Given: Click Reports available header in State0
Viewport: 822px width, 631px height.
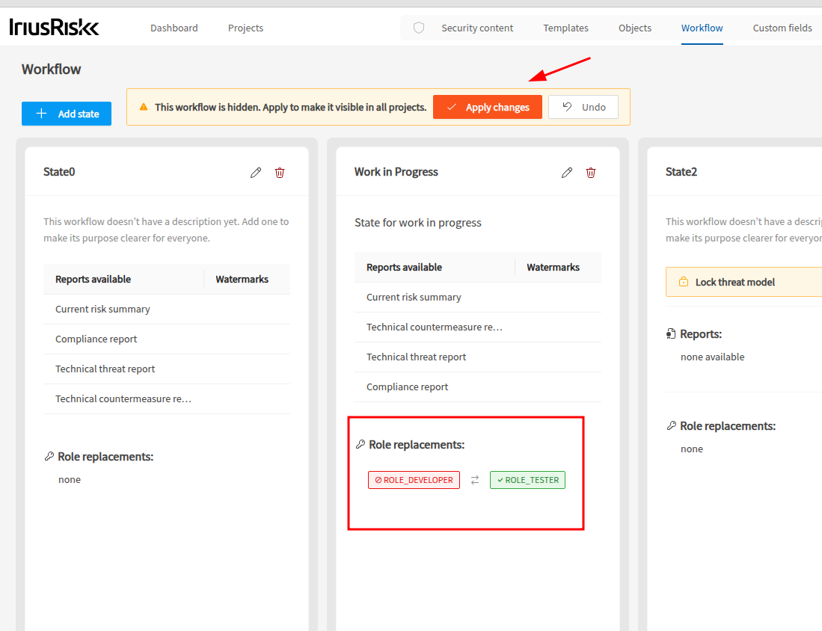Looking at the screenshot, I should click(x=93, y=280).
